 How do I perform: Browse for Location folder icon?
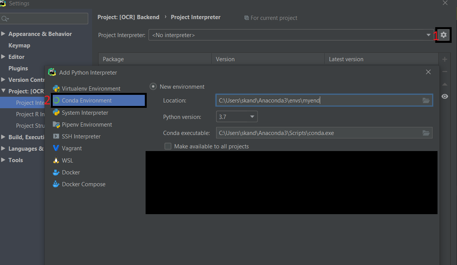coord(426,100)
